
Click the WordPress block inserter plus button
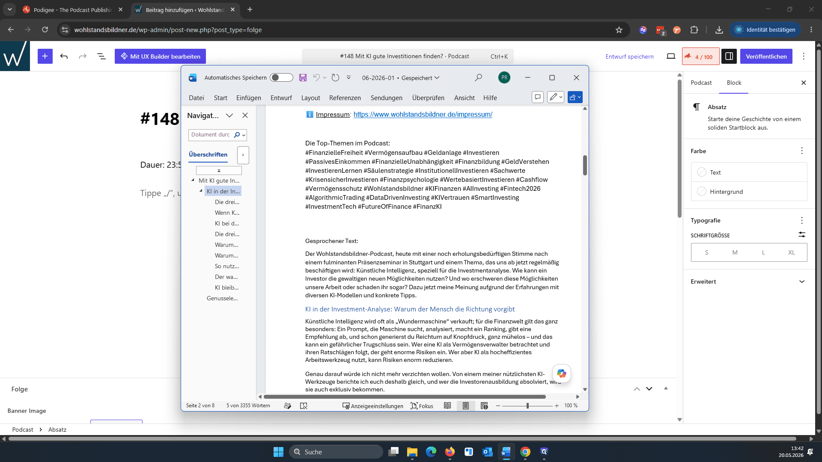coord(45,56)
